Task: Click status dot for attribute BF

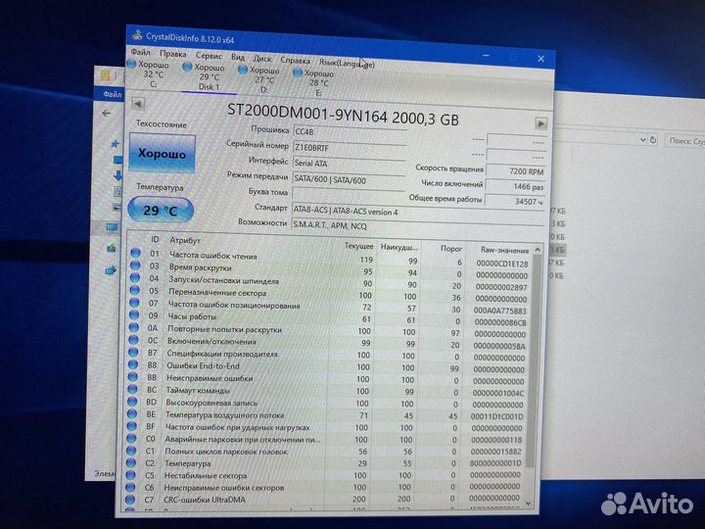Action: coord(132,425)
